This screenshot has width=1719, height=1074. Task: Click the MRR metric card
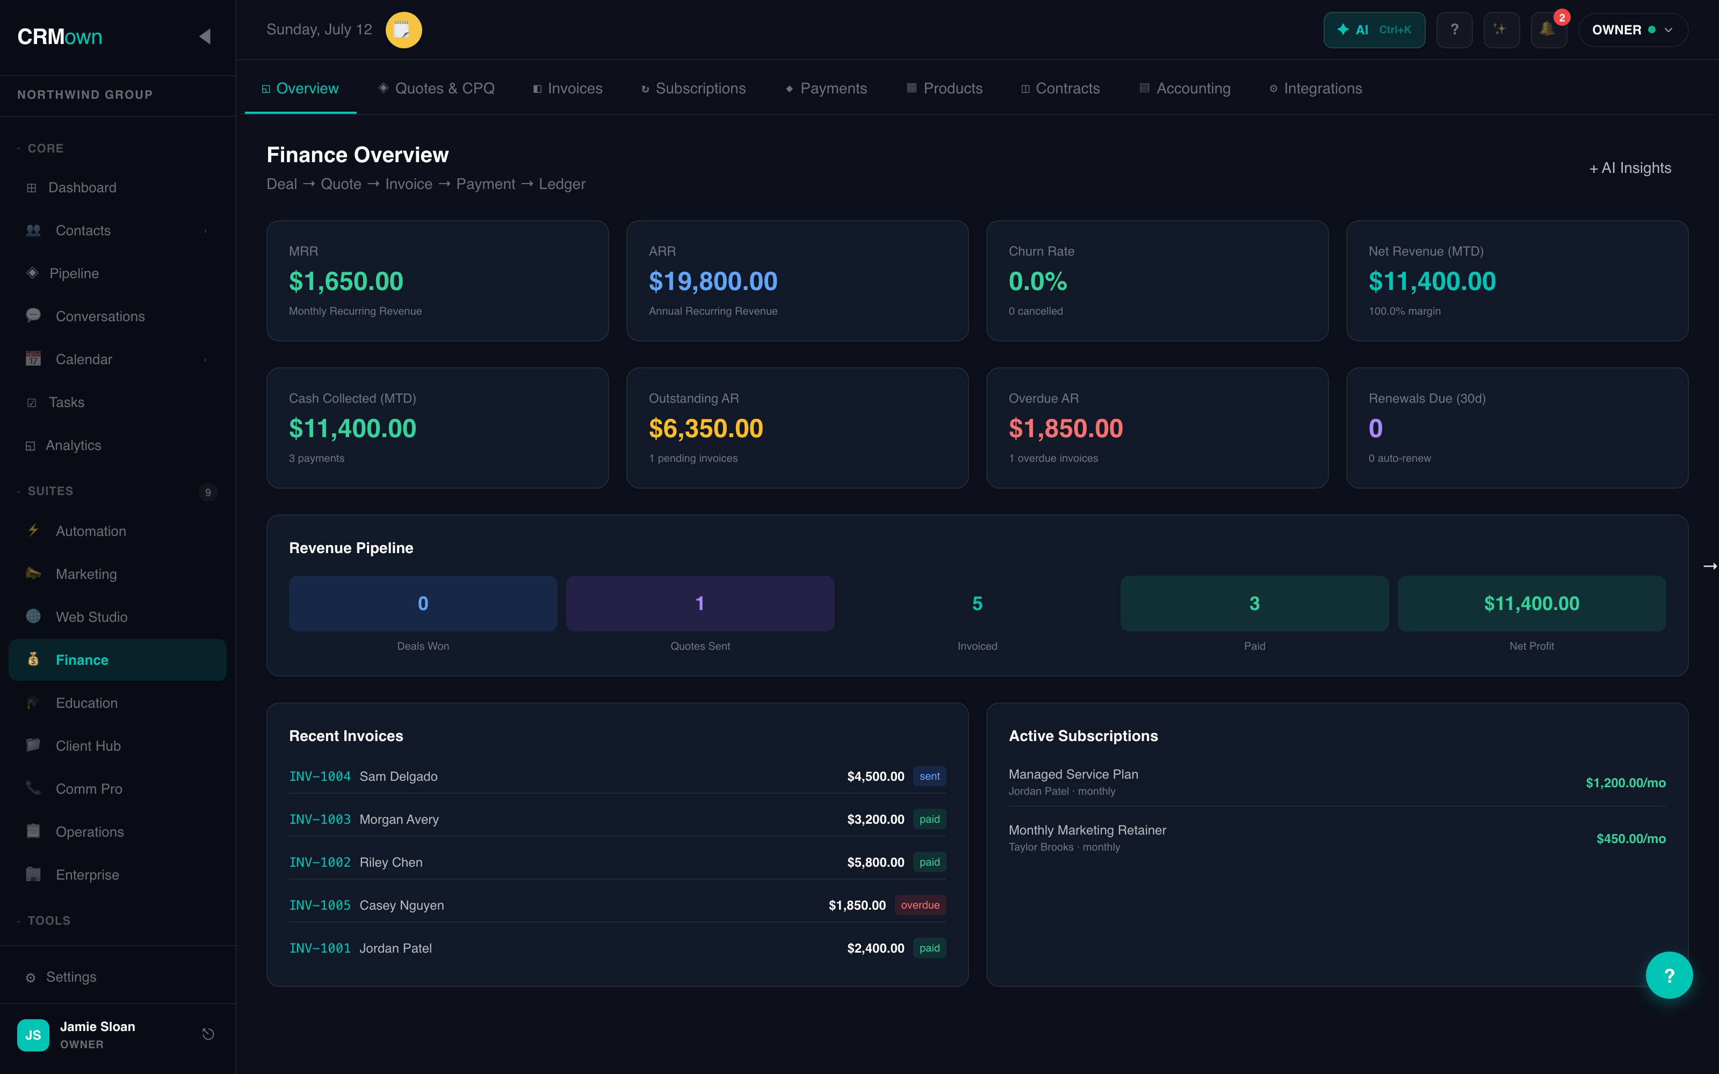(438, 280)
